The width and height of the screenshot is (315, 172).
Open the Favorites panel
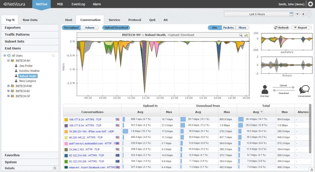[x=30, y=155]
